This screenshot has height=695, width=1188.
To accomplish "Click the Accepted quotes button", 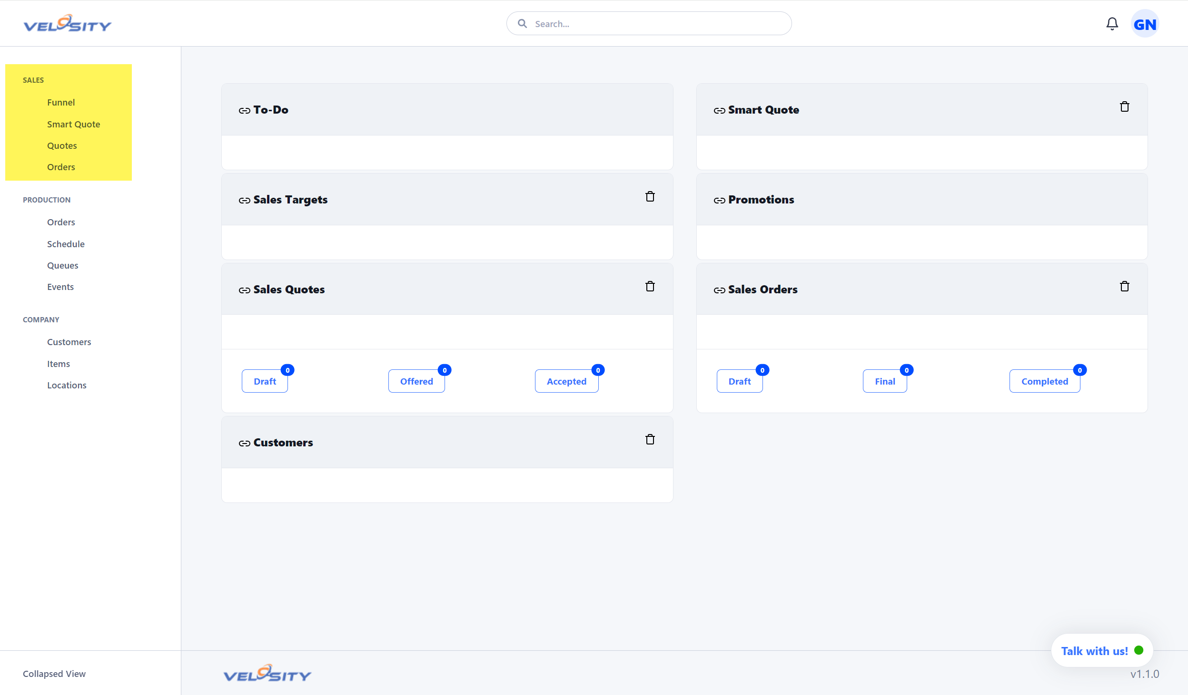I will [x=566, y=381].
